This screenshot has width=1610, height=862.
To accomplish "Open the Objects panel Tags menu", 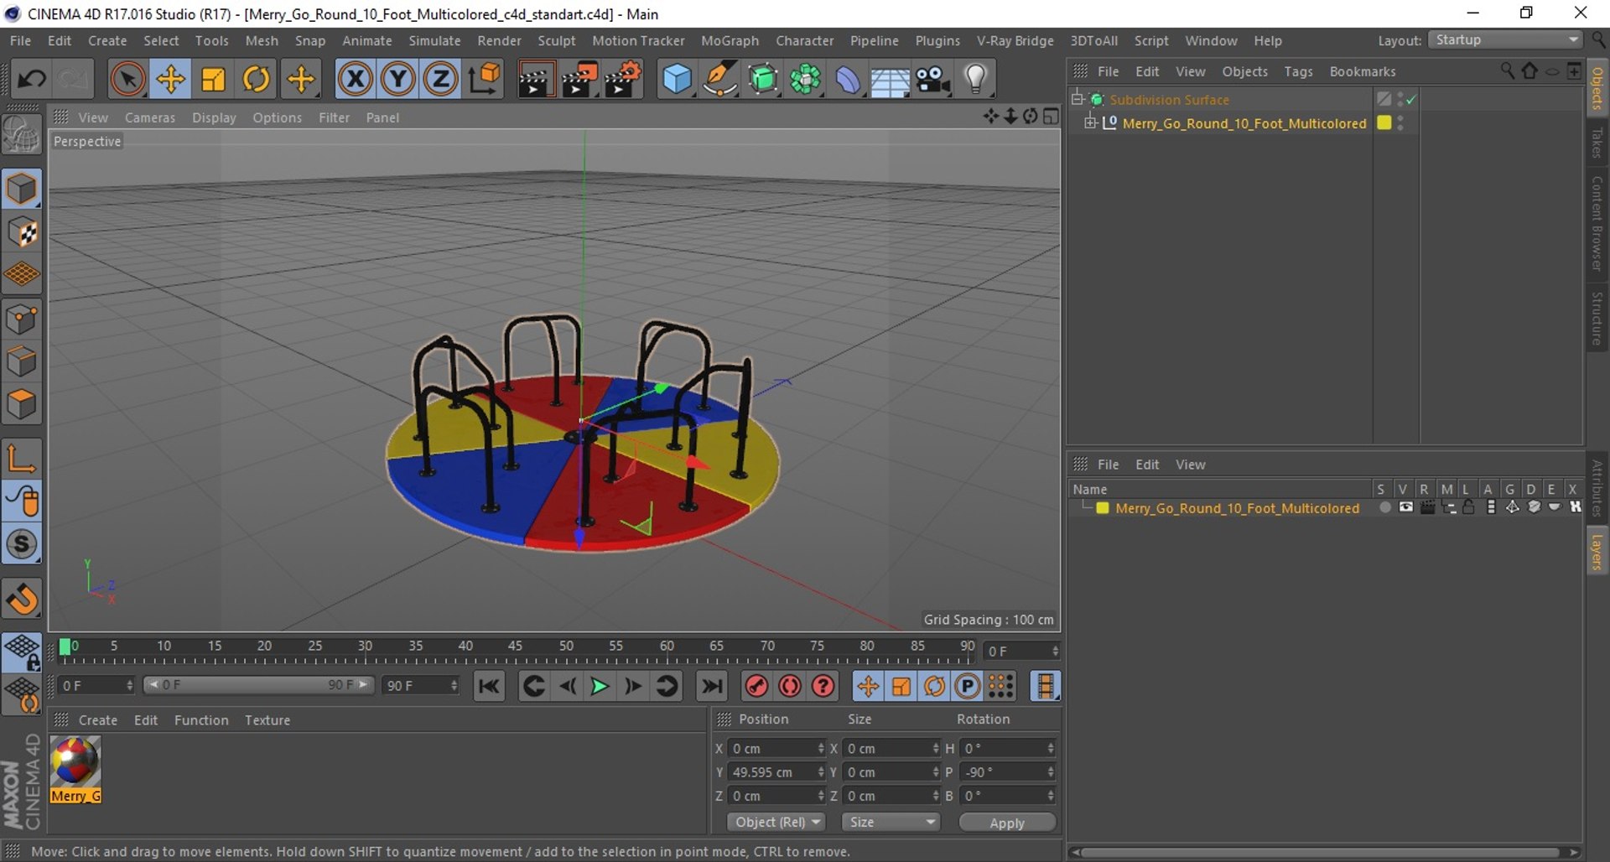I will (x=1298, y=71).
